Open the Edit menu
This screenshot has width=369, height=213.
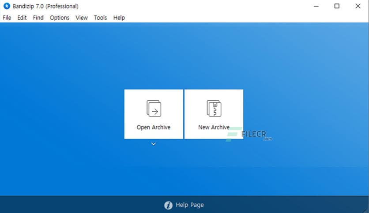[x=22, y=18]
